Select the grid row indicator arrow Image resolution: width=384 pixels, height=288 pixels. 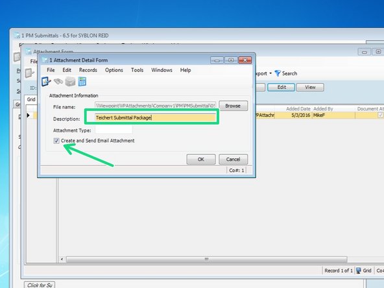[29, 115]
